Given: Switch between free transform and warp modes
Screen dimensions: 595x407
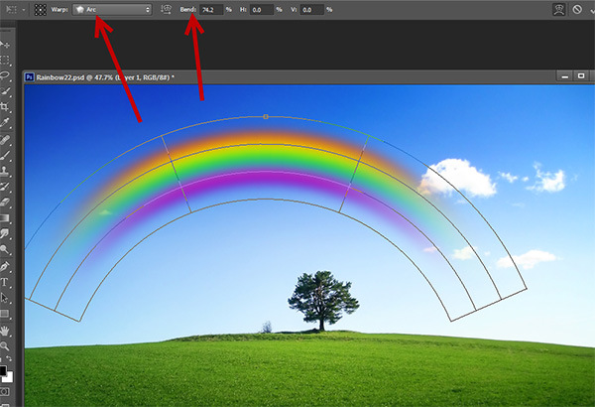Looking at the screenshot, I should [558, 9].
